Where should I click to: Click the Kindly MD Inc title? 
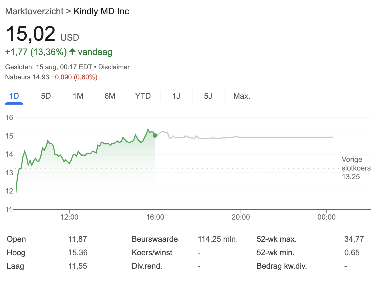click(101, 11)
